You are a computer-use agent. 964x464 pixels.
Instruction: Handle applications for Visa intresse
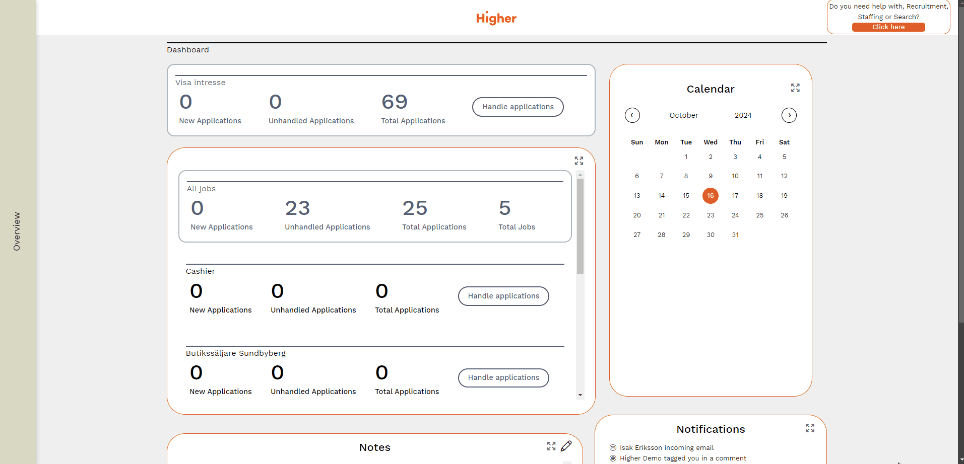pyautogui.click(x=518, y=107)
